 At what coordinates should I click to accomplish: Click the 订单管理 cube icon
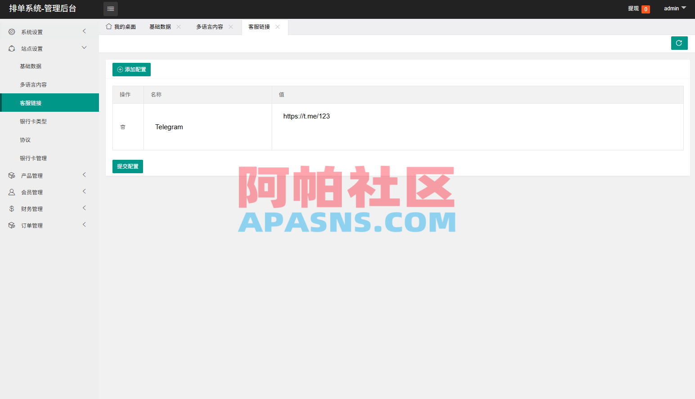(12, 225)
